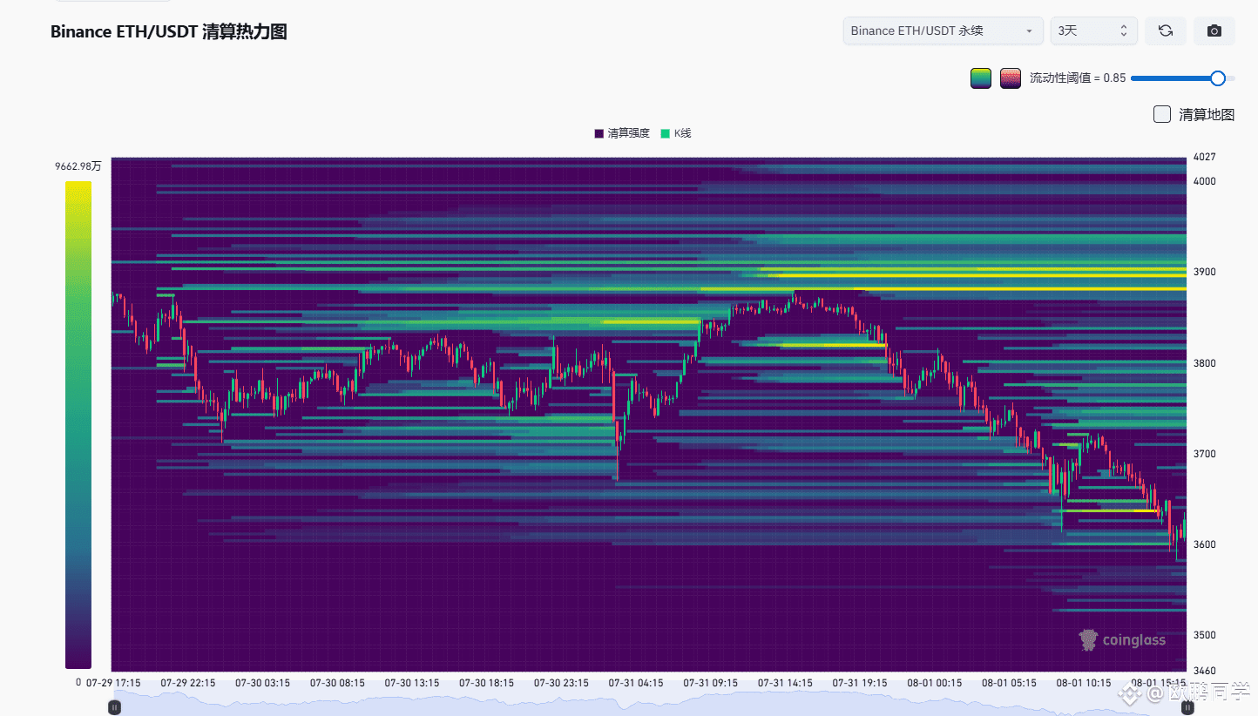Click the 3600 price axis label
The width and height of the screenshot is (1258, 716).
(1205, 544)
